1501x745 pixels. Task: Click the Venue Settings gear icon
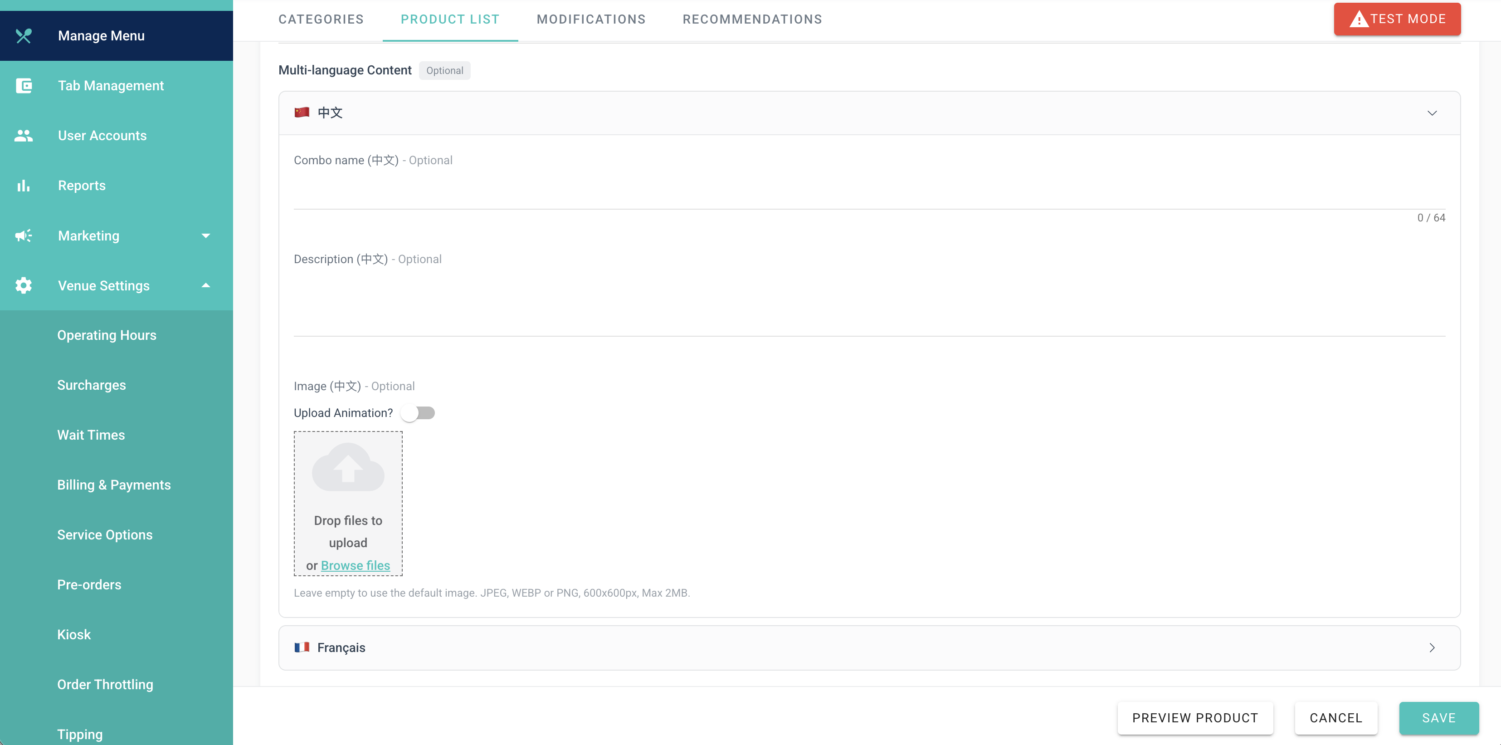23,286
